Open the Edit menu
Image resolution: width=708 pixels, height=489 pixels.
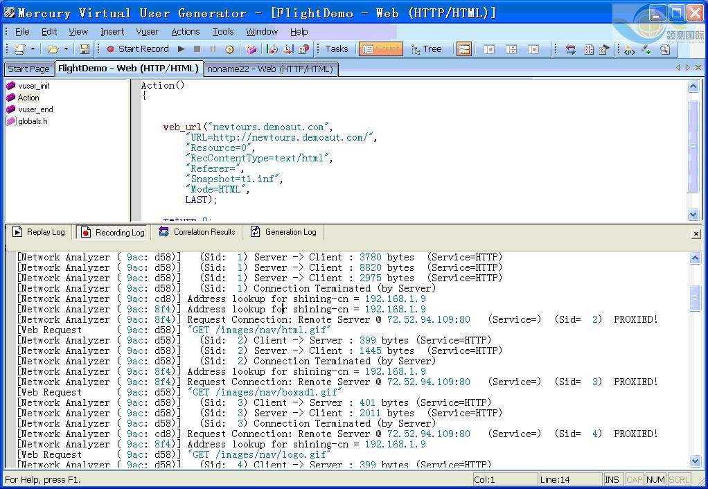(48, 32)
